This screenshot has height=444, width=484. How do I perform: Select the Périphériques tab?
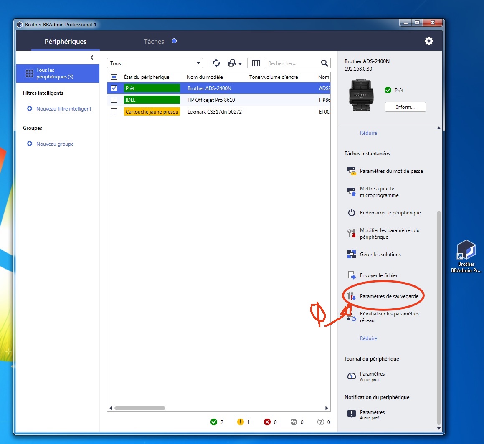coord(66,41)
